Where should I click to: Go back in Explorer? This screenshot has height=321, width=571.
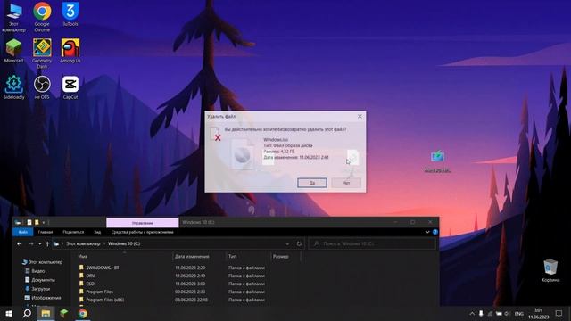(x=20, y=243)
